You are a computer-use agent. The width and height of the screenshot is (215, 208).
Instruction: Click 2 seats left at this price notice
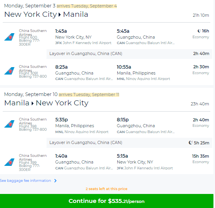[107, 189]
